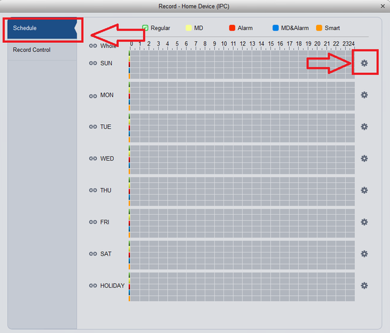The image size is (390, 333).
Task: Choose the orange Smart record type
Action: 319,28
